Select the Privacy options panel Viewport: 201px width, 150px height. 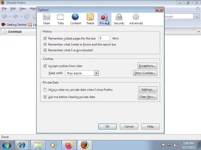[x=104, y=19]
